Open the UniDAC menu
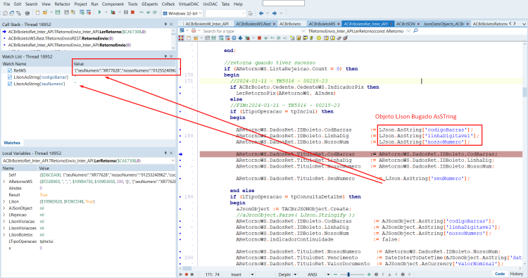This screenshot has height=278, width=528. (210, 4)
